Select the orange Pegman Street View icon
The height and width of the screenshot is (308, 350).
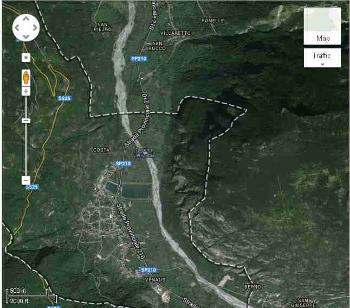25,77
